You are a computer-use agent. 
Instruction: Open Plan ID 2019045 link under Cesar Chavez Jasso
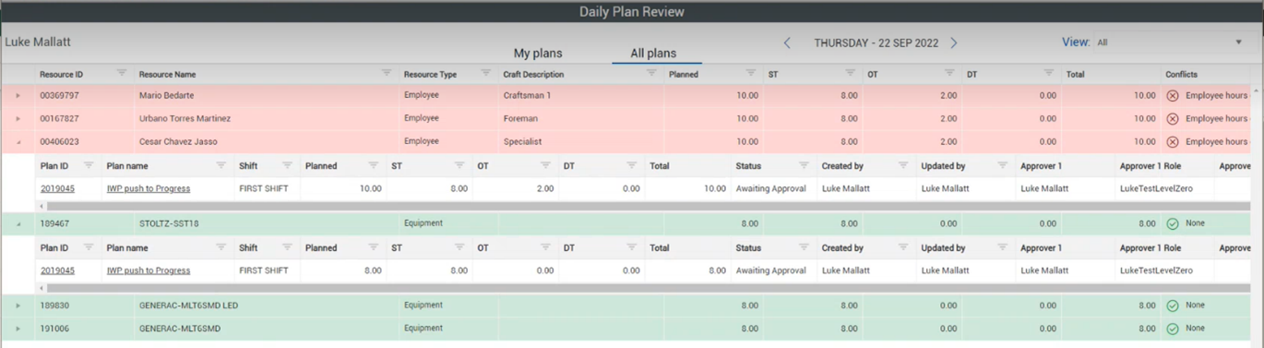pyautogui.click(x=57, y=188)
